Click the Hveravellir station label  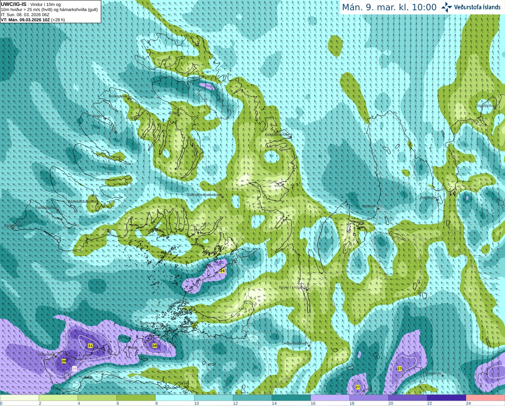(432, 373)
